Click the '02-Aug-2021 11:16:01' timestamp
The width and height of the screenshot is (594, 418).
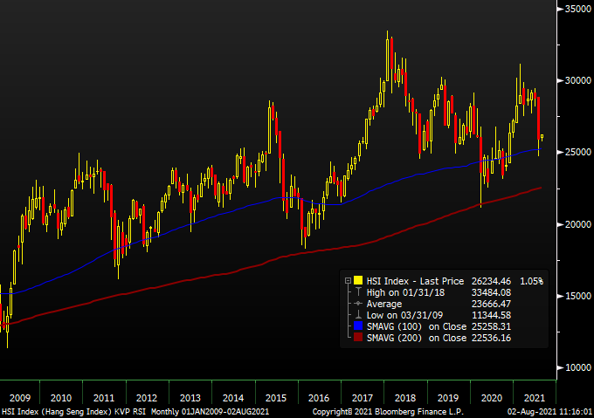[549, 412]
